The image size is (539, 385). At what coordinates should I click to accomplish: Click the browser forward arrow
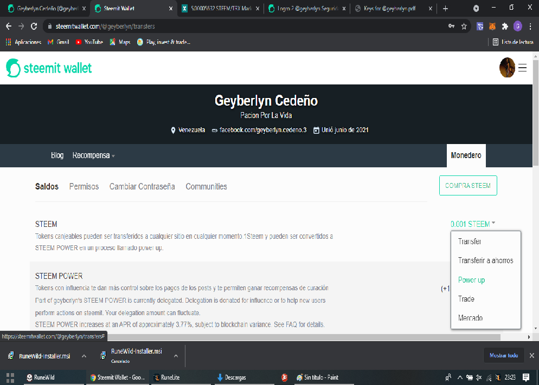tap(21, 26)
